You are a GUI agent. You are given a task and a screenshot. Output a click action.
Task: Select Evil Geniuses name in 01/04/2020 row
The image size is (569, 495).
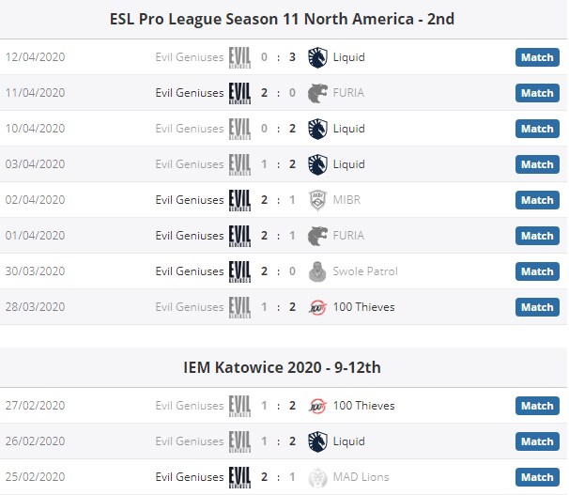(190, 236)
